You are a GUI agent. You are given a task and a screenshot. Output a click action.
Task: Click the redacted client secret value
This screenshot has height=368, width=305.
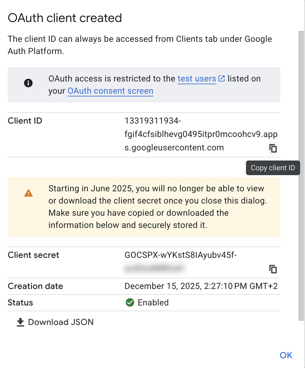click(x=155, y=269)
